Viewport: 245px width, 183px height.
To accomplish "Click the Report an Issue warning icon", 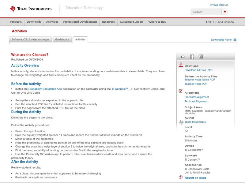I will (x=181, y=177).
